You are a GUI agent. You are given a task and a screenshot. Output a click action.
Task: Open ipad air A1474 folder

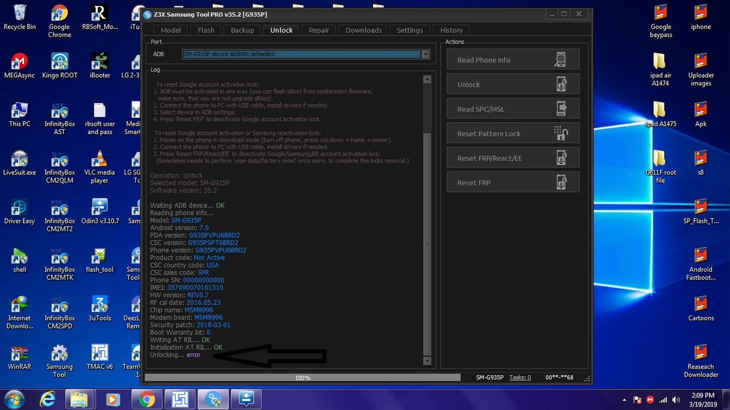tap(660, 69)
